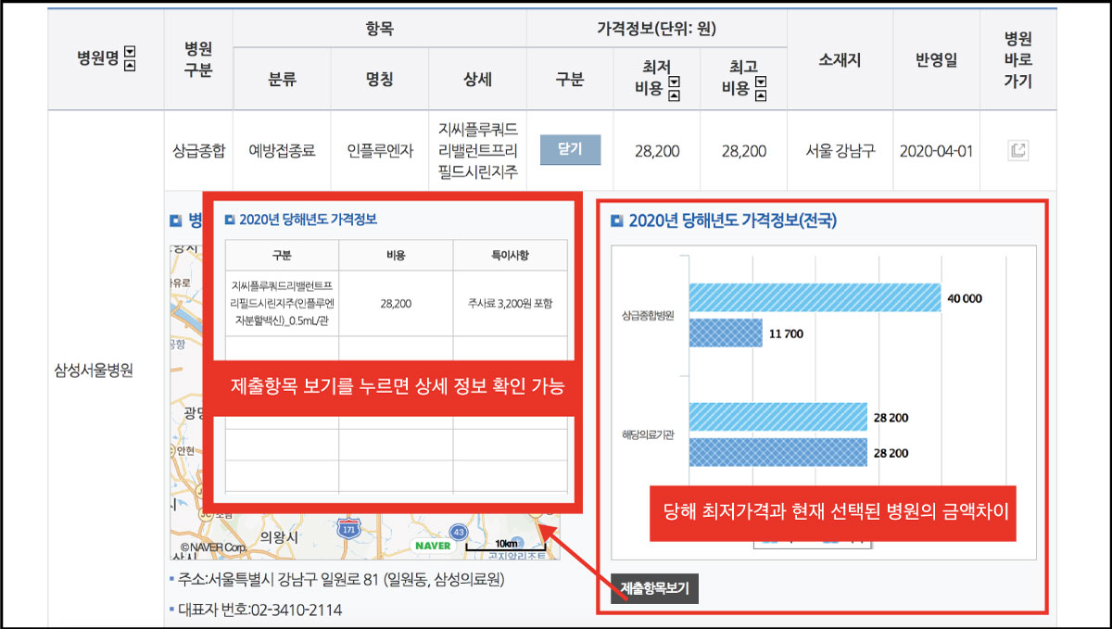Click the 지씨플루쿼드리밸런트프리필드시린지주 detail cell
Screen dimensions: 1112x629
click(x=478, y=150)
